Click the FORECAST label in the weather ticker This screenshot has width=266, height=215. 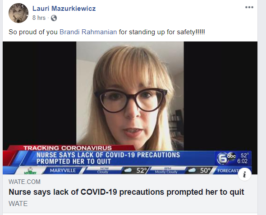(x=228, y=170)
